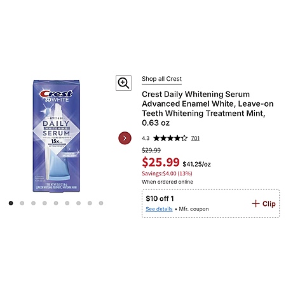Select the fourth carousel dot
The width and height of the screenshot is (286, 286).
tap(44, 203)
